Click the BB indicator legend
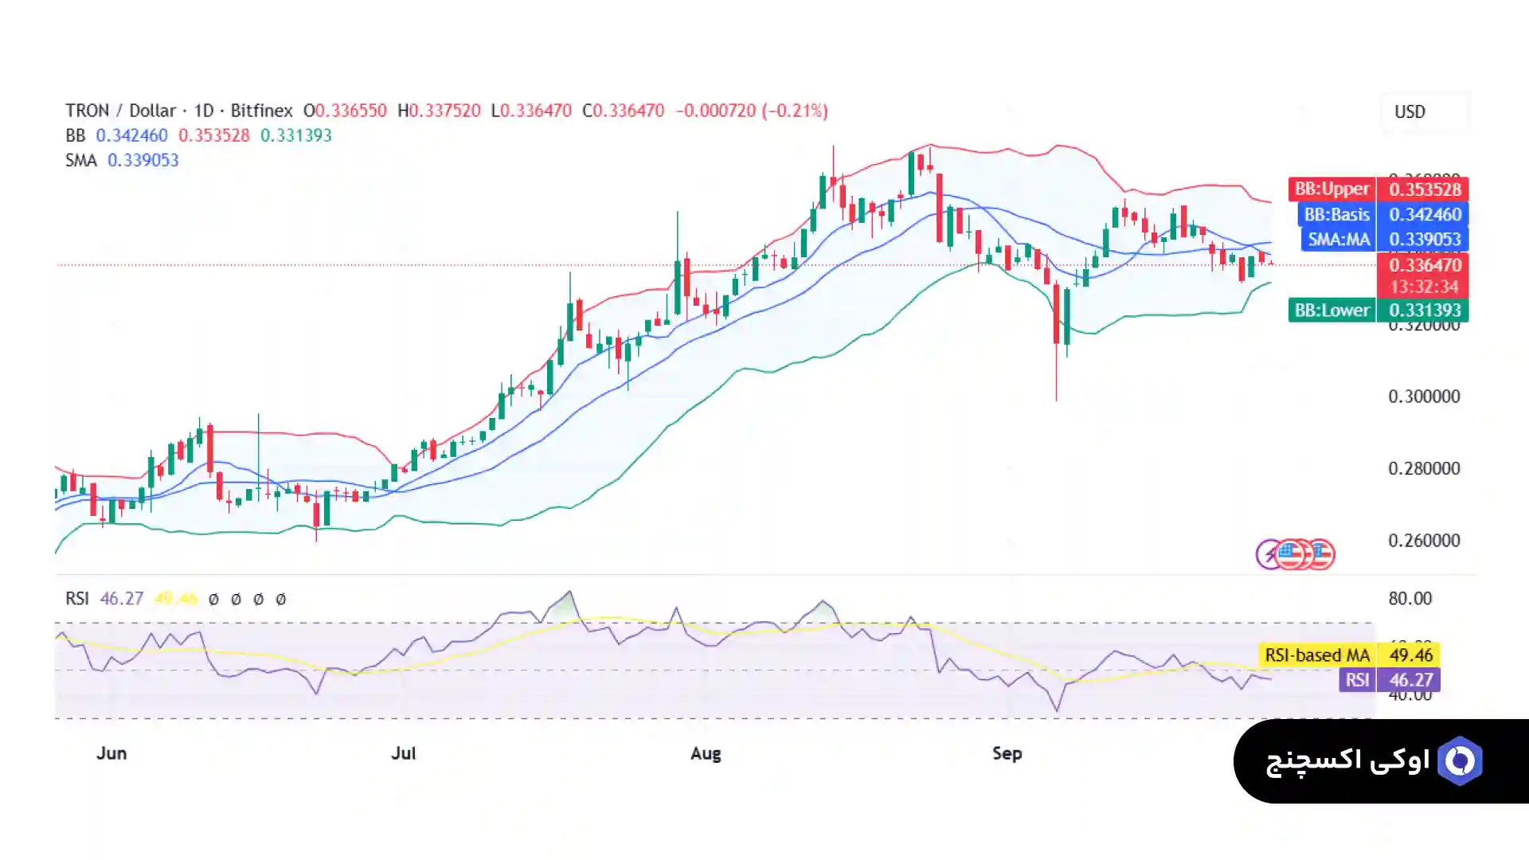Screen dimensions: 1529x860 click(75, 135)
